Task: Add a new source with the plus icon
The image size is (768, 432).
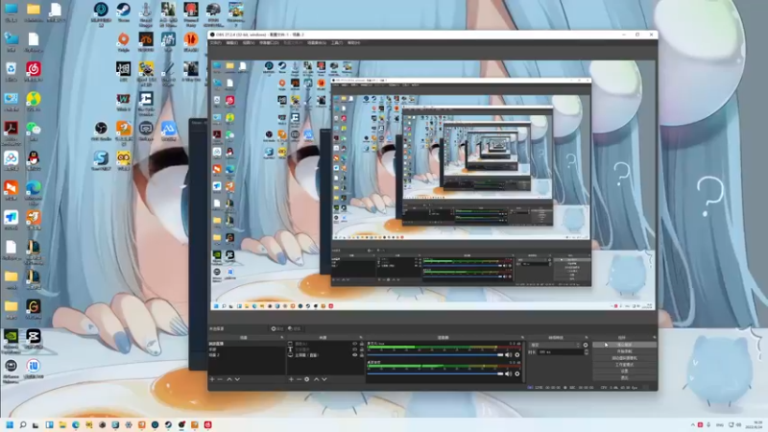Action: pos(291,379)
